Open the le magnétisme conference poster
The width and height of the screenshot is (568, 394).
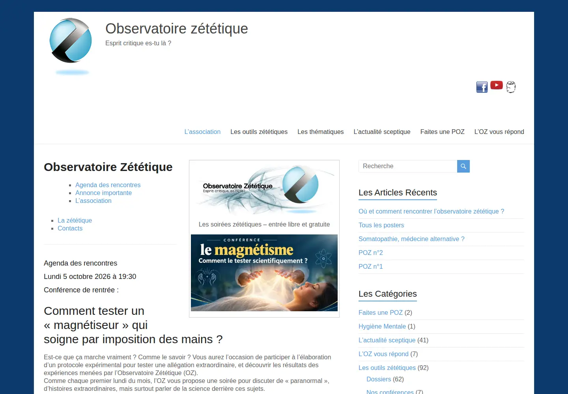264,273
